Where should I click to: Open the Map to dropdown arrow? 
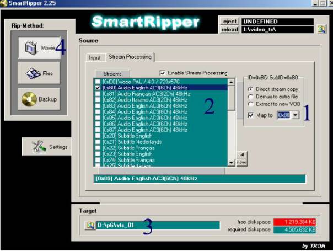(x=296, y=115)
